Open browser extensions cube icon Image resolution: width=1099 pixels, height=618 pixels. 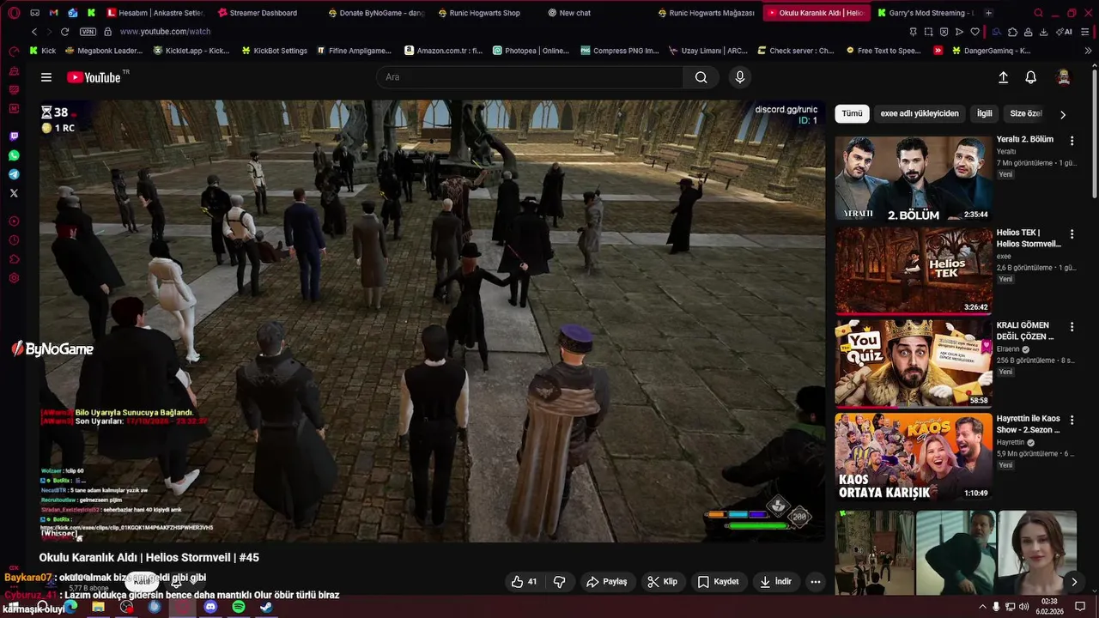tap(1012, 32)
